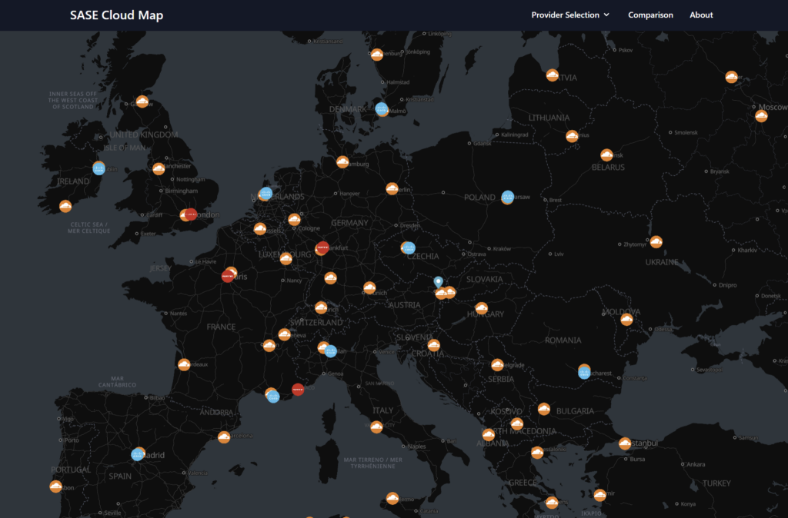The width and height of the screenshot is (788, 518).
Task: Go to the About page
Action: 701,15
